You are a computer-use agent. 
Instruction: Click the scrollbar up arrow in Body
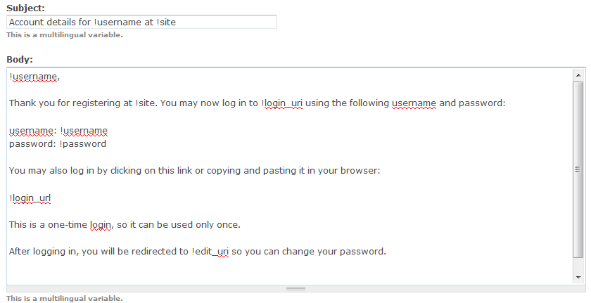[578, 75]
